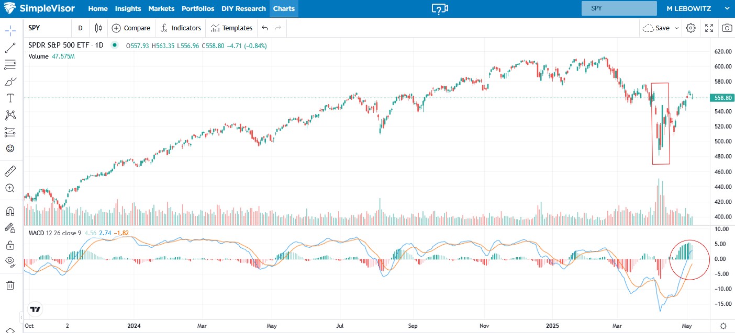Open the Insights menu
The height and width of the screenshot is (333, 735).
128,8
